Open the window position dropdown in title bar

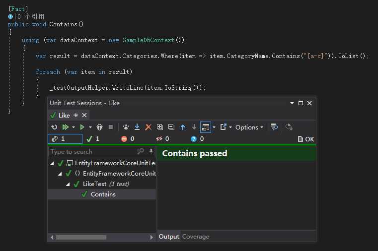[292, 103]
